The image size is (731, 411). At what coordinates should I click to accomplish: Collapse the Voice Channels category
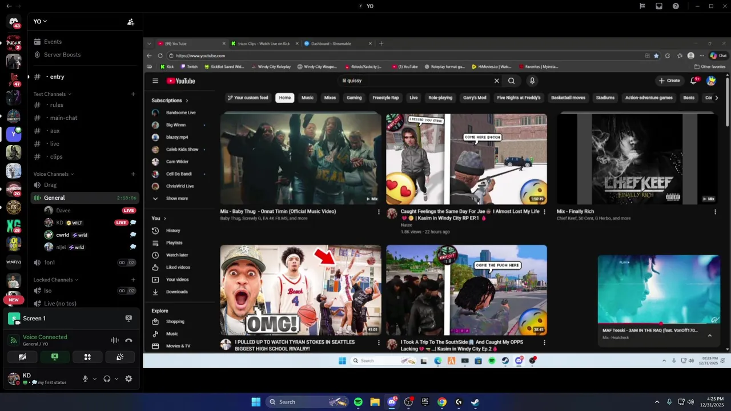tap(54, 174)
